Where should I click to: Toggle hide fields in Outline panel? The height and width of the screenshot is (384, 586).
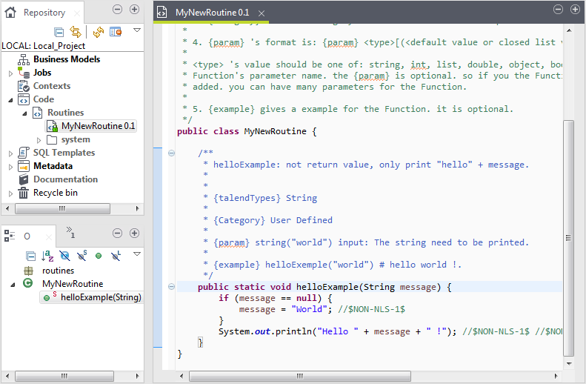tap(64, 255)
